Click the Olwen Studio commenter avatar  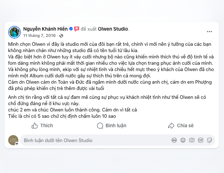tap(14, 140)
